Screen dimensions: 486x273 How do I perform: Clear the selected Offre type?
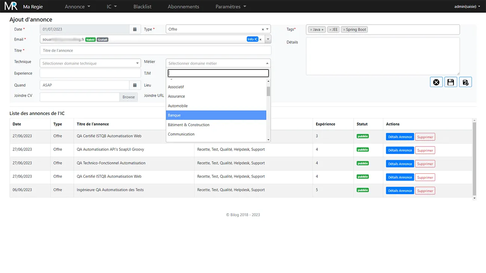[262, 30]
